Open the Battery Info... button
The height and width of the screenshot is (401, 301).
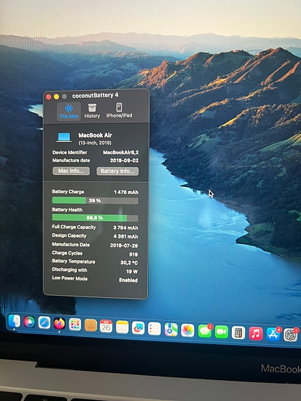pos(117,171)
